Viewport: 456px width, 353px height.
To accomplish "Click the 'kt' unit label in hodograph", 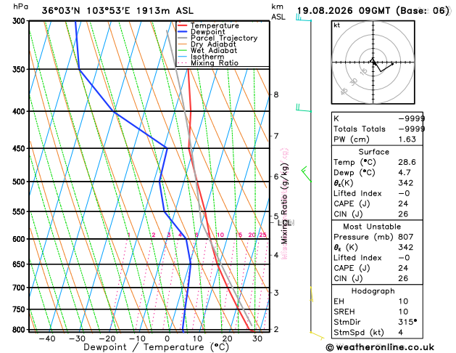I will (x=337, y=25).
